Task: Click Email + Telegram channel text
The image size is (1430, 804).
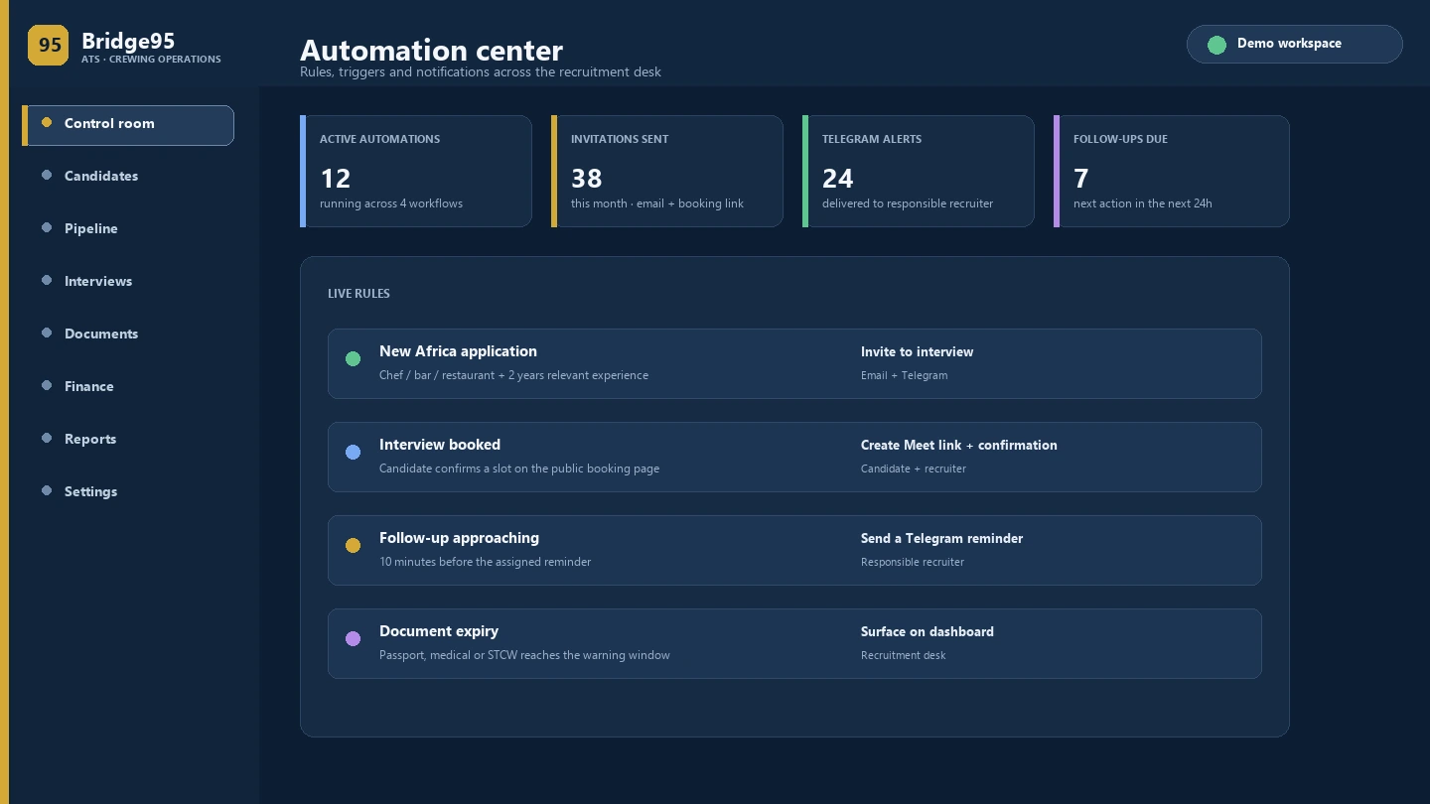Action: point(904,375)
